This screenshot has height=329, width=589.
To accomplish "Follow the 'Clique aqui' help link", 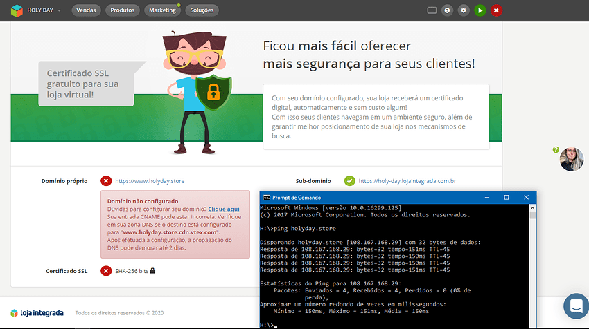I will pos(224,209).
